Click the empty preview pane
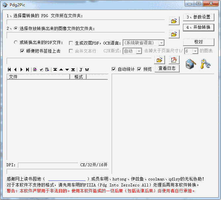The image size is (221, 200). click(x=163, y=124)
